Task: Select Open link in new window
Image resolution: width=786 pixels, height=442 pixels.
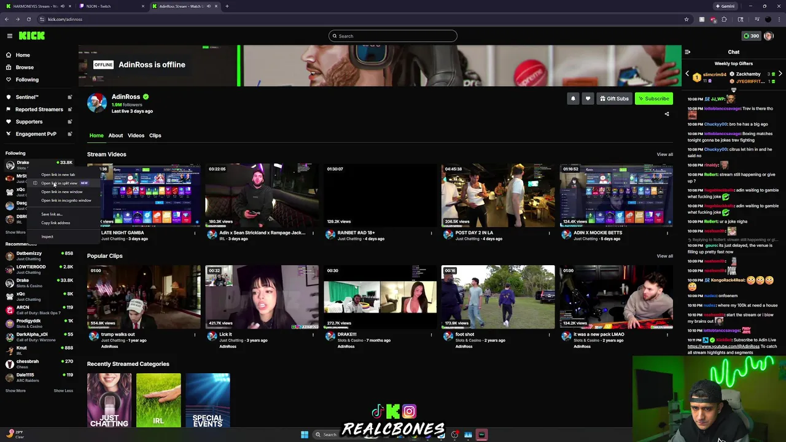Action: click(61, 192)
